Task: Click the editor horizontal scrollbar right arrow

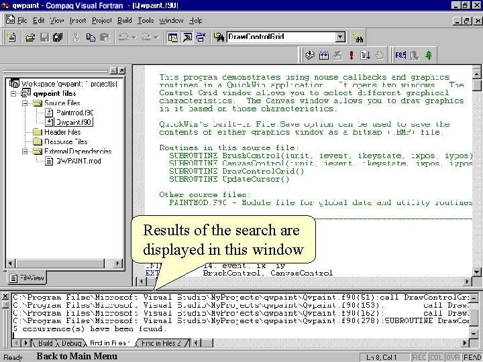Action: tap(468, 281)
